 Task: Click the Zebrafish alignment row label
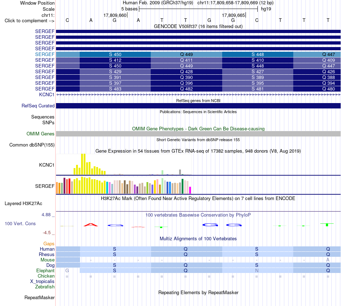tap(45, 287)
